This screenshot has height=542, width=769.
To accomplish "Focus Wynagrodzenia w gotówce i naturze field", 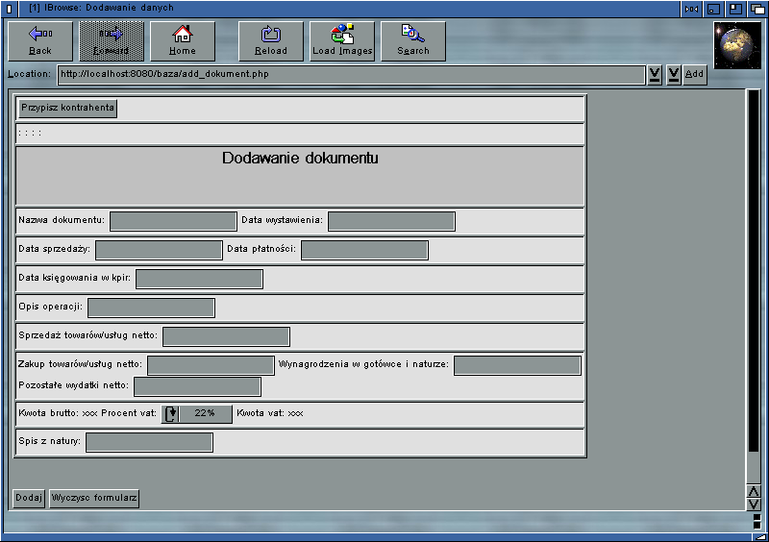I will coord(517,365).
